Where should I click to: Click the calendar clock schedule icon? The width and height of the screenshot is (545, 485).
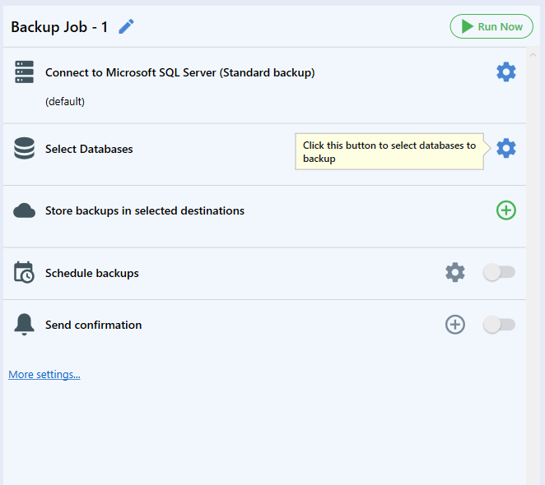24,273
